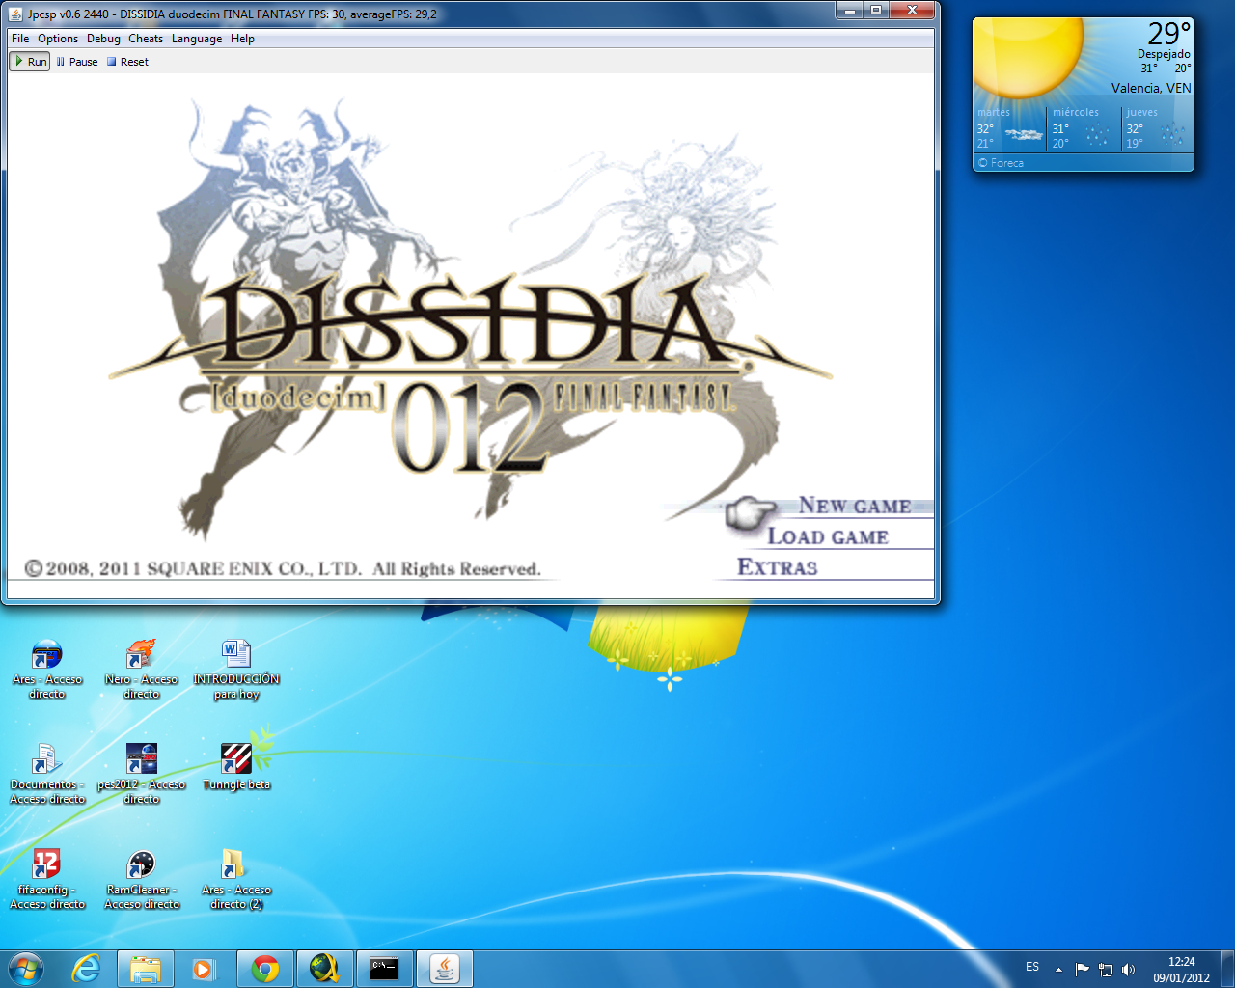Select the first Ares shortcut on the desktop

47,670
